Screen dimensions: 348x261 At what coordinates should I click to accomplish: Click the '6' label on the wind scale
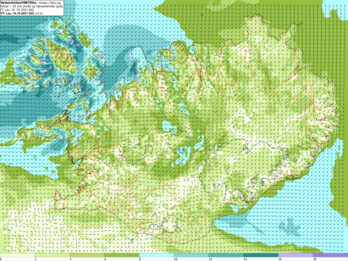(105, 259)
